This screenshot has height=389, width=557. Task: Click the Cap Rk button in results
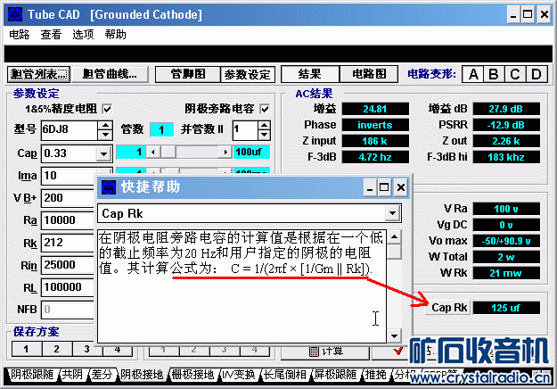448,308
